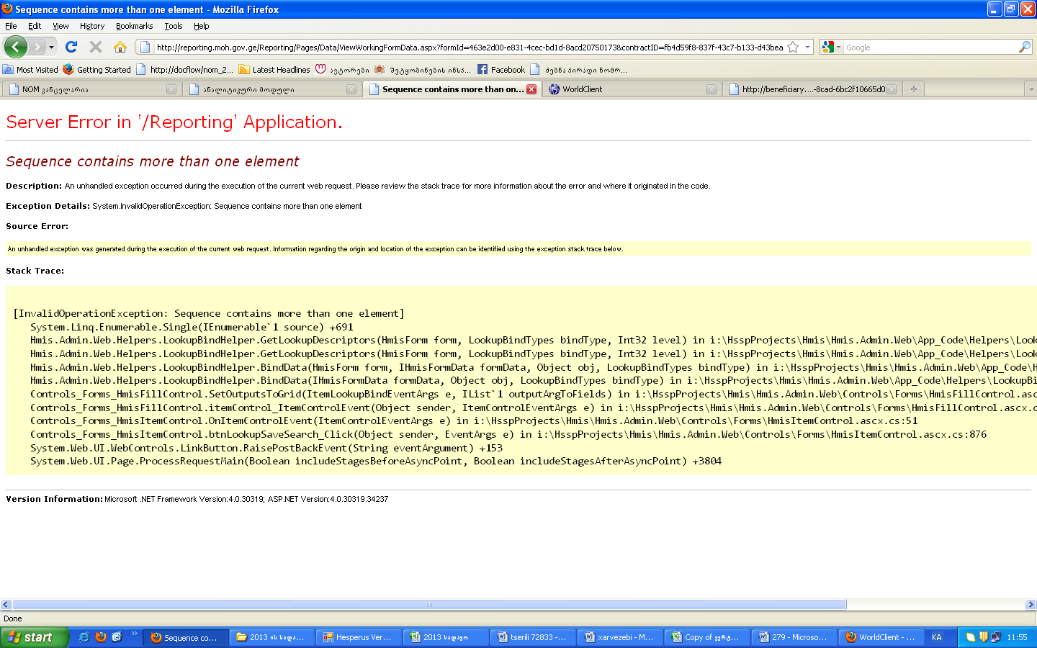This screenshot has width=1037, height=648.
Task: Expand the URL bar history dropdown
Action: 807,47
